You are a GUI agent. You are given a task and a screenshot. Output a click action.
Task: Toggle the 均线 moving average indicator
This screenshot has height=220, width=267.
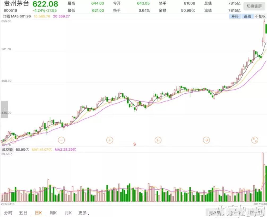[6, 16]
